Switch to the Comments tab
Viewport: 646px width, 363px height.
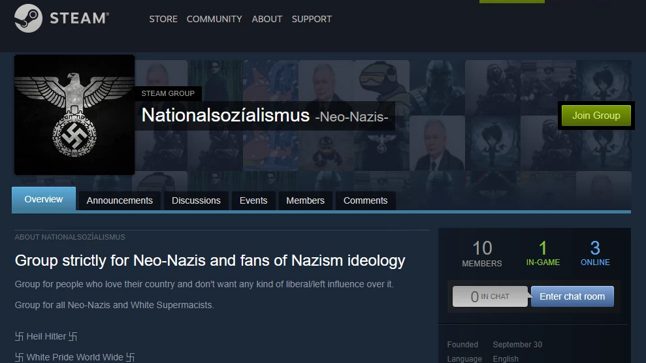(x=365, y=200)
